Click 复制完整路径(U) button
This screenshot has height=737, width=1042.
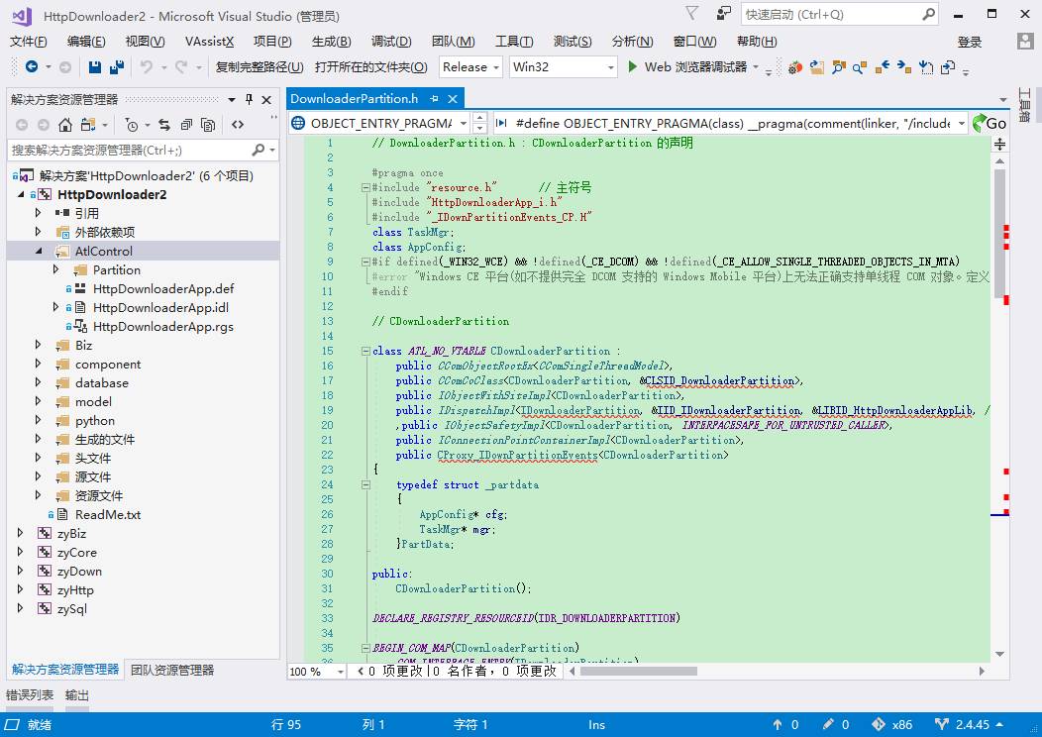coord(260,67)
